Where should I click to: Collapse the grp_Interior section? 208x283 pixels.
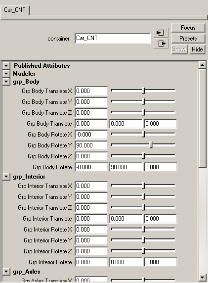pyautogui.click(x=6, y=177)
